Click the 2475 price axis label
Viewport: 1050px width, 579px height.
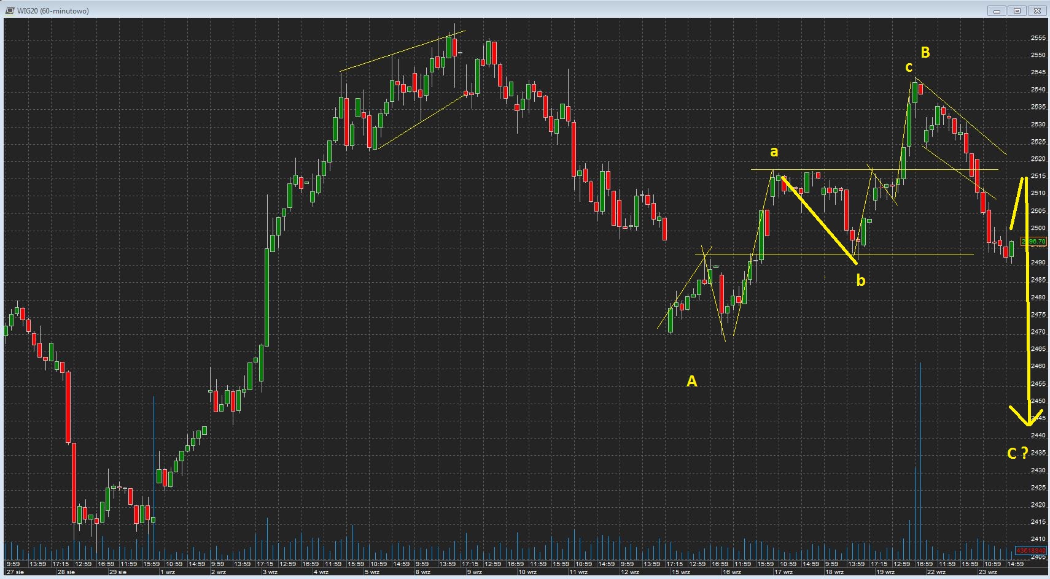coord(1038,315)
